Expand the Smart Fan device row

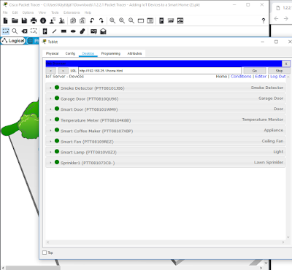50,142
